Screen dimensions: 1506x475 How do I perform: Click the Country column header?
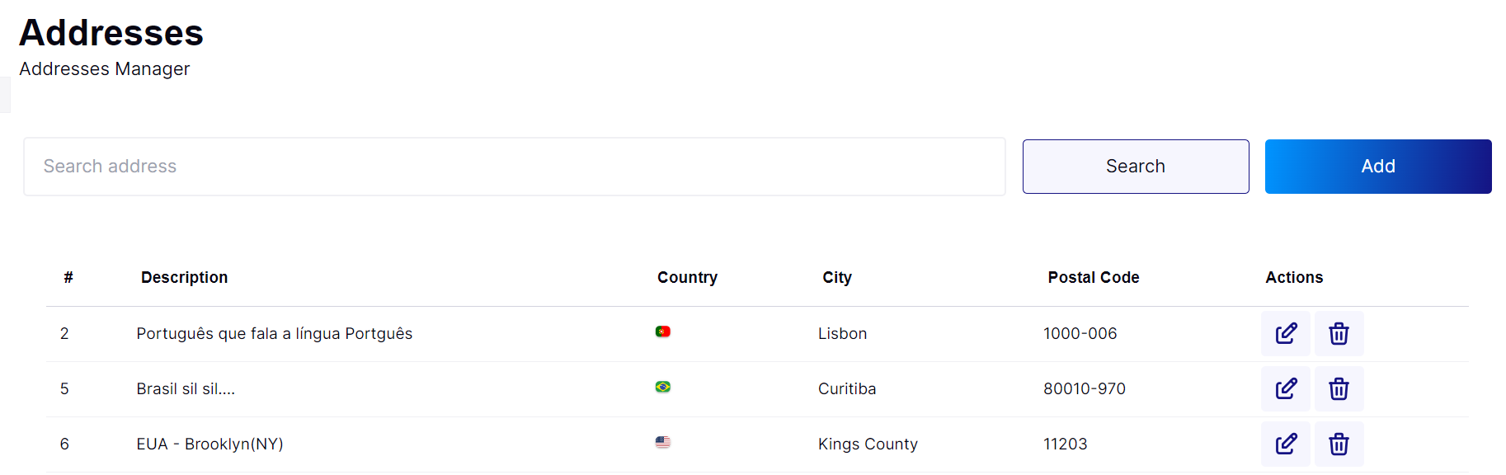687,277
